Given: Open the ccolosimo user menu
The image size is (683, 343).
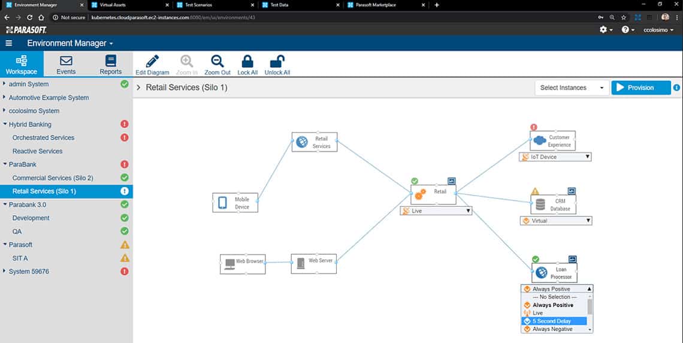Looking at the screenshot, I should coord(658,29).
